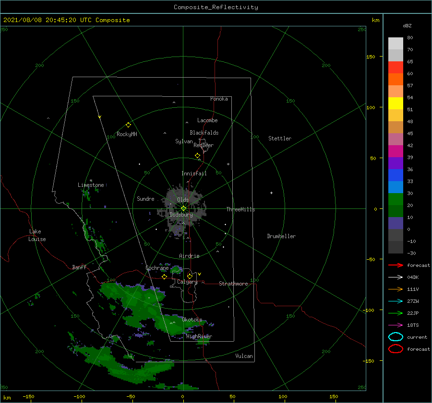432x403 pixels.
Task: Click the dBZ legend heading
Action: click(x=407, y=25)
